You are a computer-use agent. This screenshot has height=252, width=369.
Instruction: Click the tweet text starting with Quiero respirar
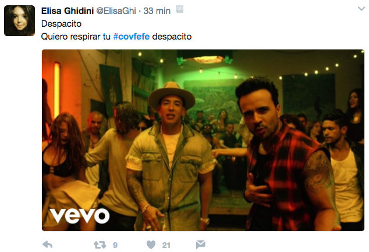(116, 37)
